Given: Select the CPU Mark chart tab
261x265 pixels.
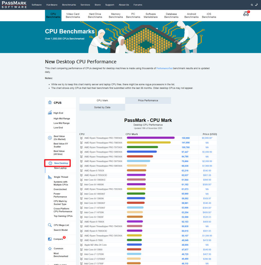Looking at the screenshot, I should pyautogui.click(x=102, y=101).
